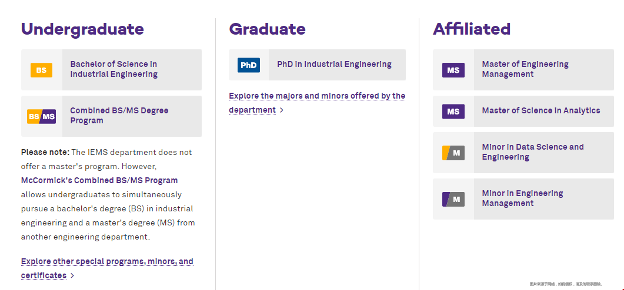
Task: Open Minor in Engineering Management
Action: pos(523,199)
